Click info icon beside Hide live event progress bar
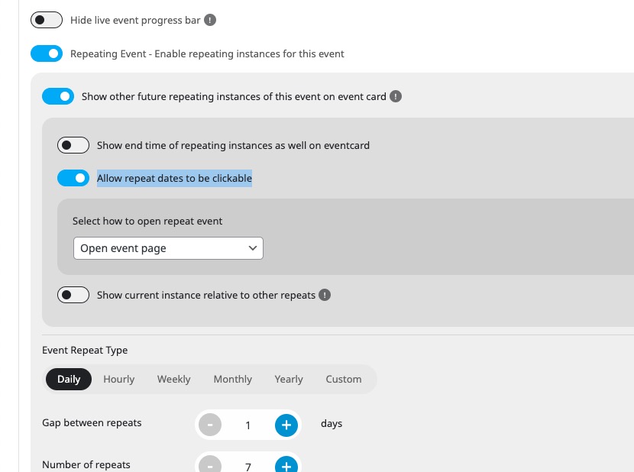The image size is (634, 472). click(210, 20)
